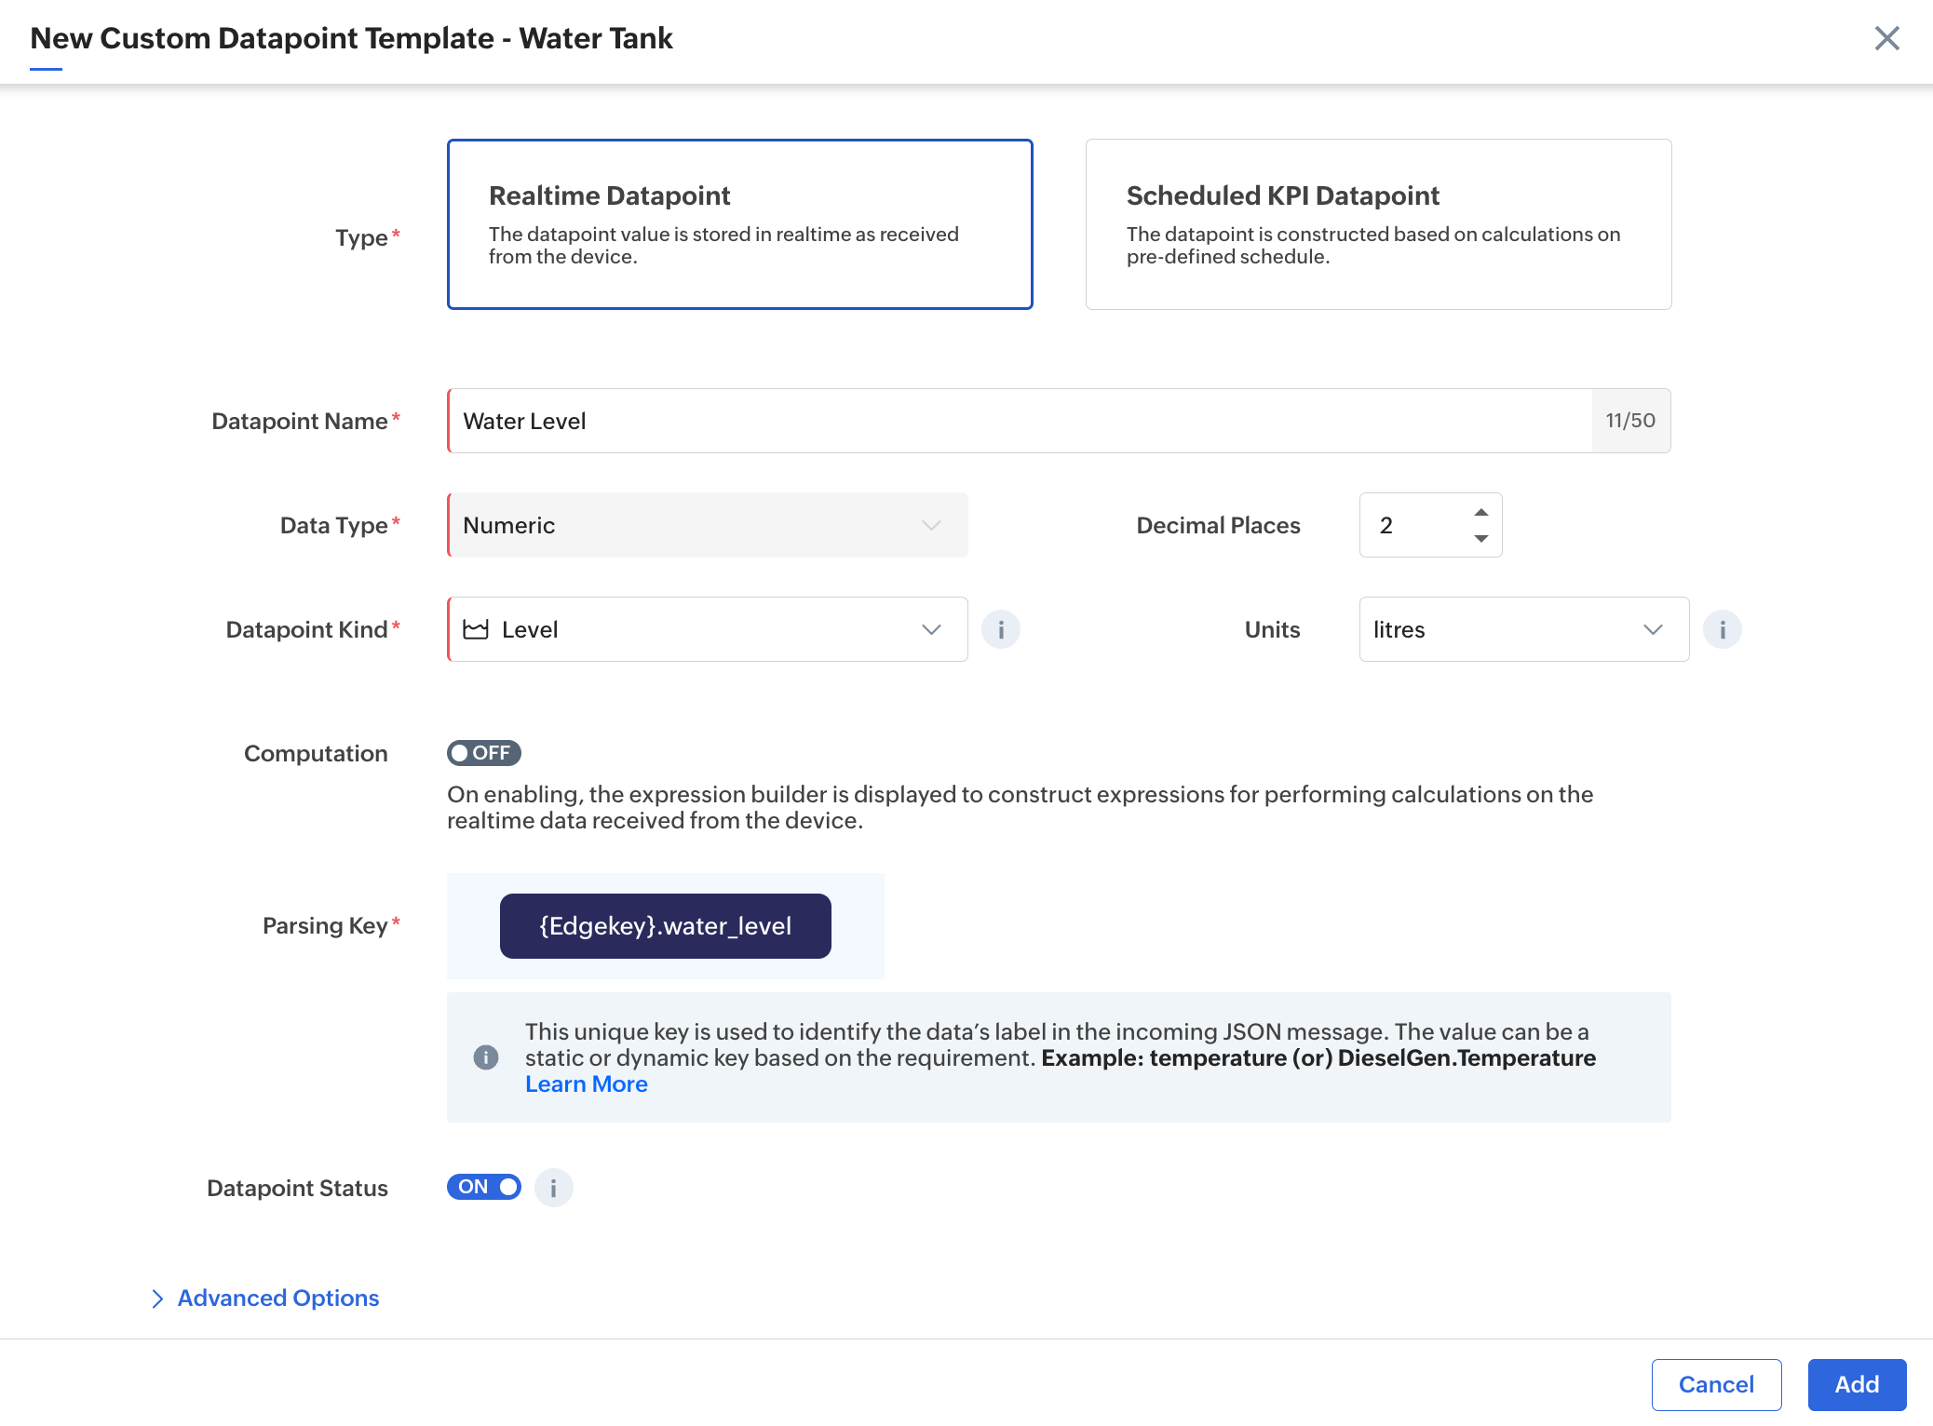Click the {Edgekey}.water_level parsing key
This screenshot has height=1426, width=1933.
point(665,926)
